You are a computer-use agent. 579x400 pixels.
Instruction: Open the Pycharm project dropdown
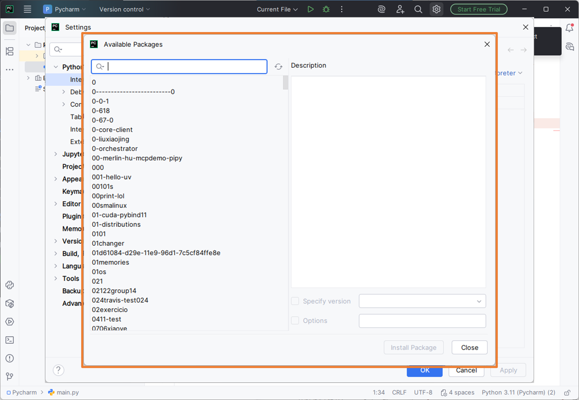point(64,9)
